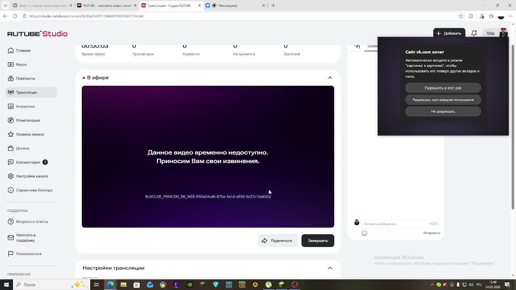Click the Написать в поддержку envelope icon
The image size is (516, 290).
(11, 238)
